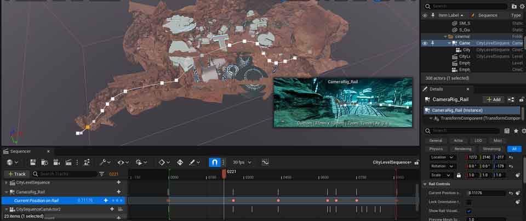The height and width of the screenshot is (221, 526).
Task: Click the Sequencer curve editor icon
Action: [265, 162]
